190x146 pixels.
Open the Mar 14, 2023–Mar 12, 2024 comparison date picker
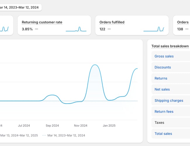click(20, 7)
